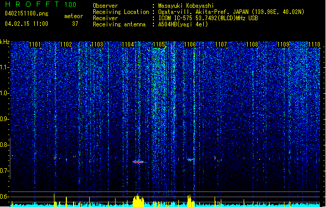The image size is (326, 207).
Task: Click the date stamp 04.02.15 11:00
Action: pos(26,23)
